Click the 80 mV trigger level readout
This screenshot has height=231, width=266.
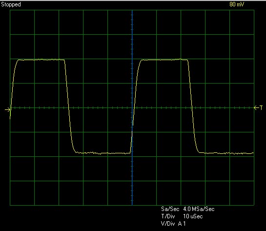237,4
